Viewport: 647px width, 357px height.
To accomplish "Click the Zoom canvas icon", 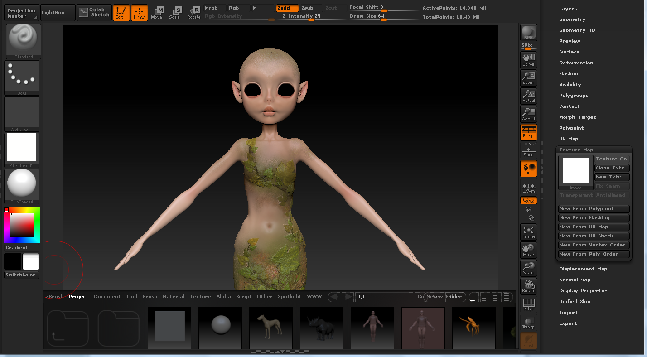I will [528, 77].
